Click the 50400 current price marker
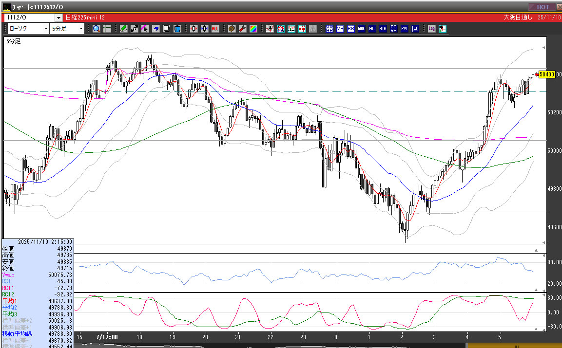The width and height of the screenshot is (562, 348). pos(547,74)
